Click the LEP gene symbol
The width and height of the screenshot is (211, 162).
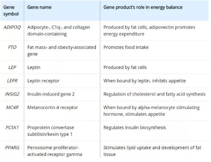12,67
